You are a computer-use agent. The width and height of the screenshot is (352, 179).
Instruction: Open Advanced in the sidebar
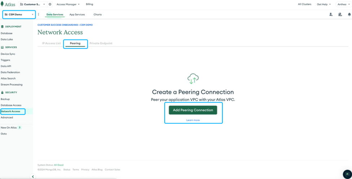click(7, 118)
